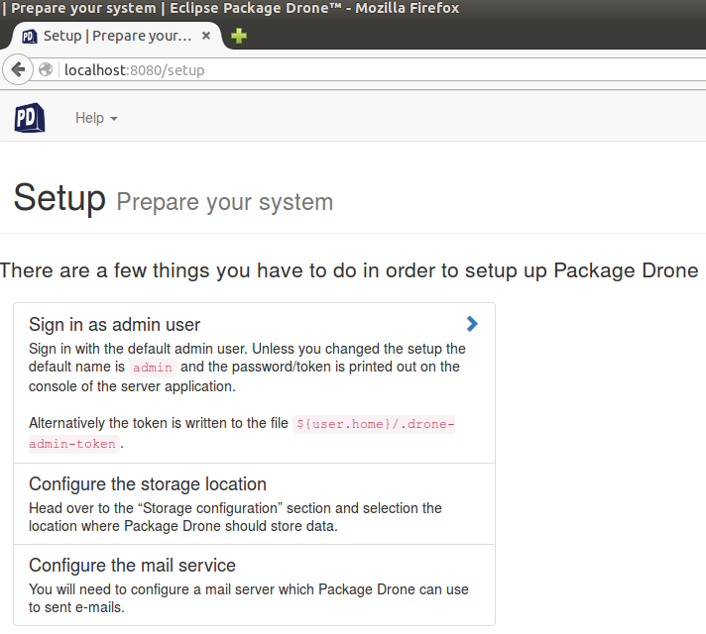Click the globe site identity icon
The height and width of the screenshot is (634, 706).
click(46, 69)
